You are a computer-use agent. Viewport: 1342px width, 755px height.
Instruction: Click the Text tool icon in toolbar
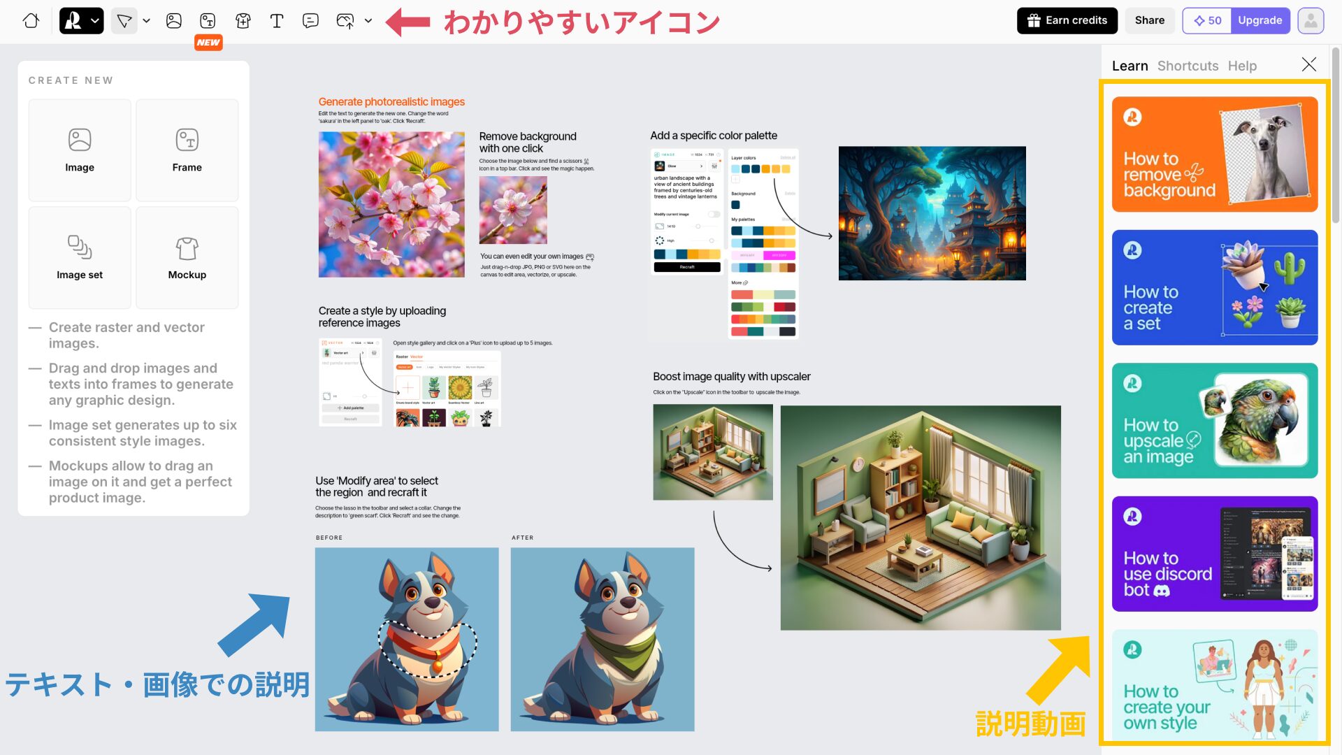click(x=275, y=20)
